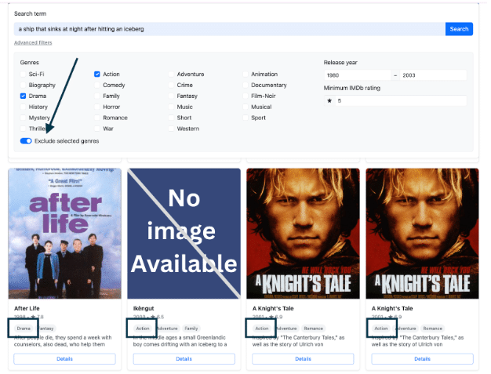The height and width of the screenshot is (374, 491).
Task: Click the star icon in the IMDb rating field
Action: coord(330,101)
